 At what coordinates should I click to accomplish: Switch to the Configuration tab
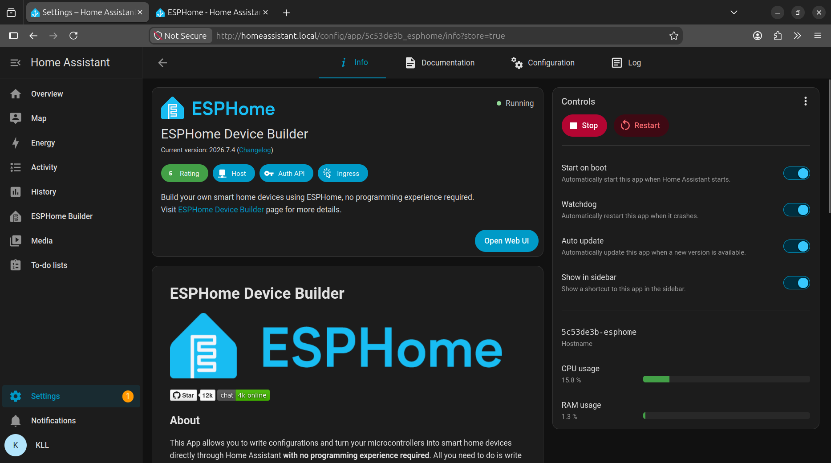[x=543, y=63]
